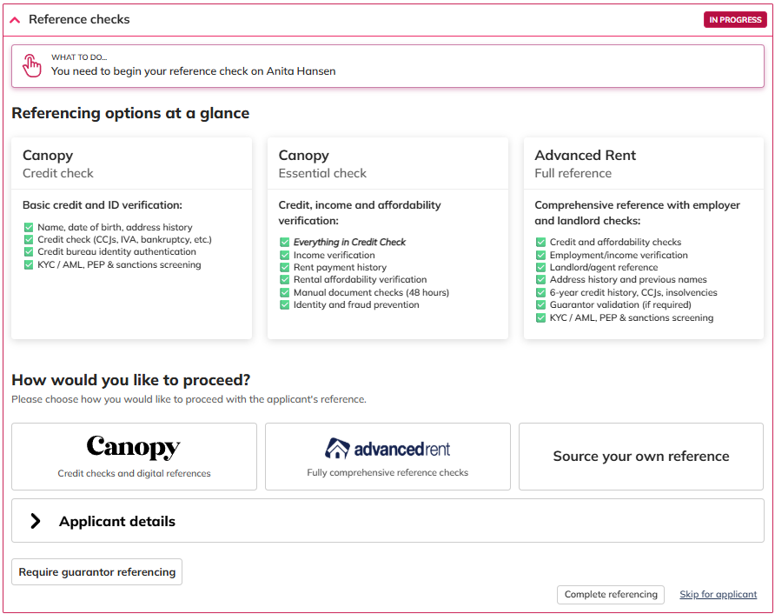Viewport: 775px width, 614px height.
Task: Click the tick next to Rent payment history
Action: point(284,268)
